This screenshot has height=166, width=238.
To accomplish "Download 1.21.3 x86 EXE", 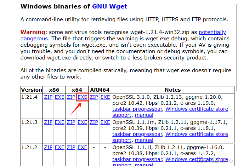I will 59,122.
